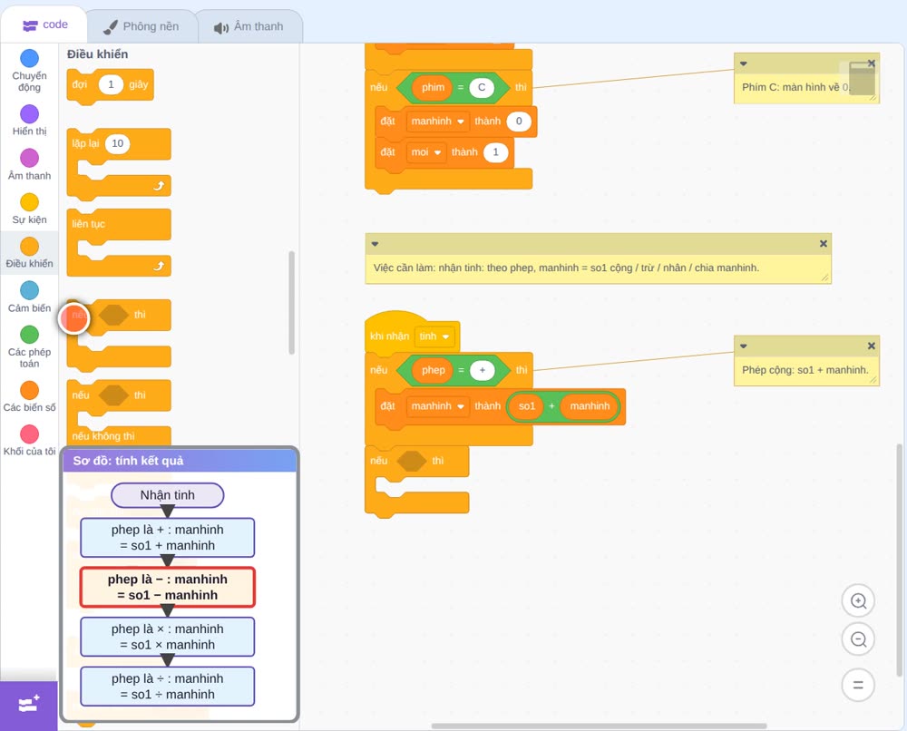Collapse the 'Phím C' comment
This screenshot has height=731, width=907.
[744, 63]
